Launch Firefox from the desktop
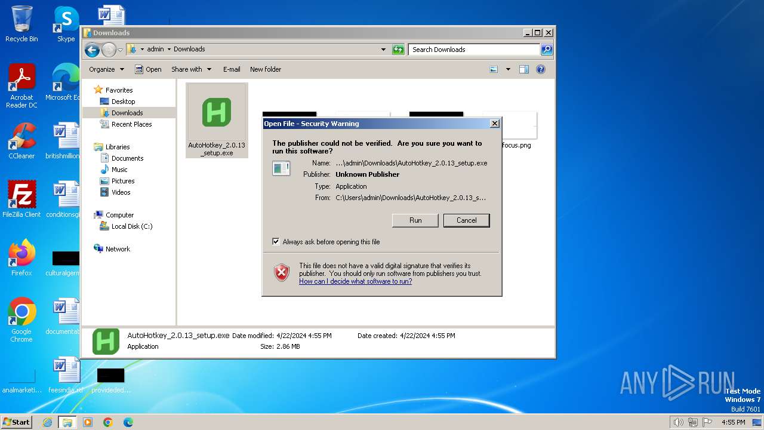764x430 pixels. tap(21, 258)
